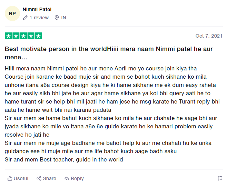Viewport: 227px width, 187px height.
Task: Click the fourth green rating star
Action: coord(31,36)
